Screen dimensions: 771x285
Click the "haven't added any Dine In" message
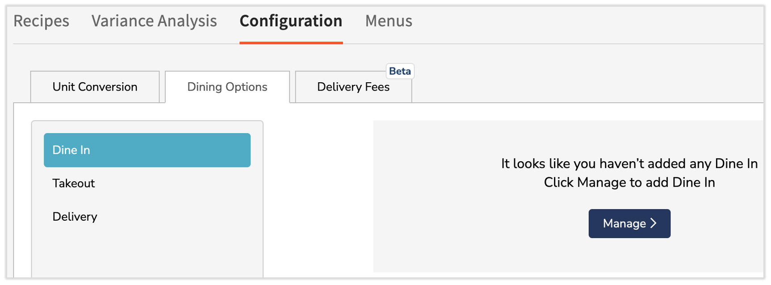629,163
